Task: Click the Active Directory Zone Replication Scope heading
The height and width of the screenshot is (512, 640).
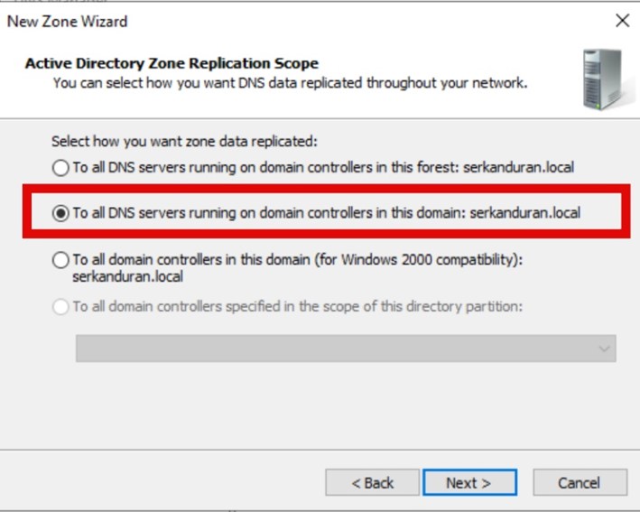Action: pos(172,63)
